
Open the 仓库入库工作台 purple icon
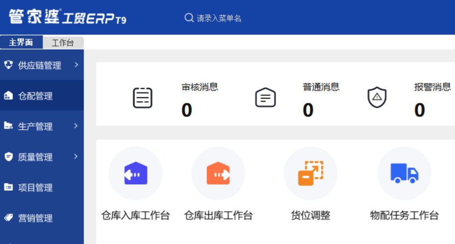click(135, 173)
